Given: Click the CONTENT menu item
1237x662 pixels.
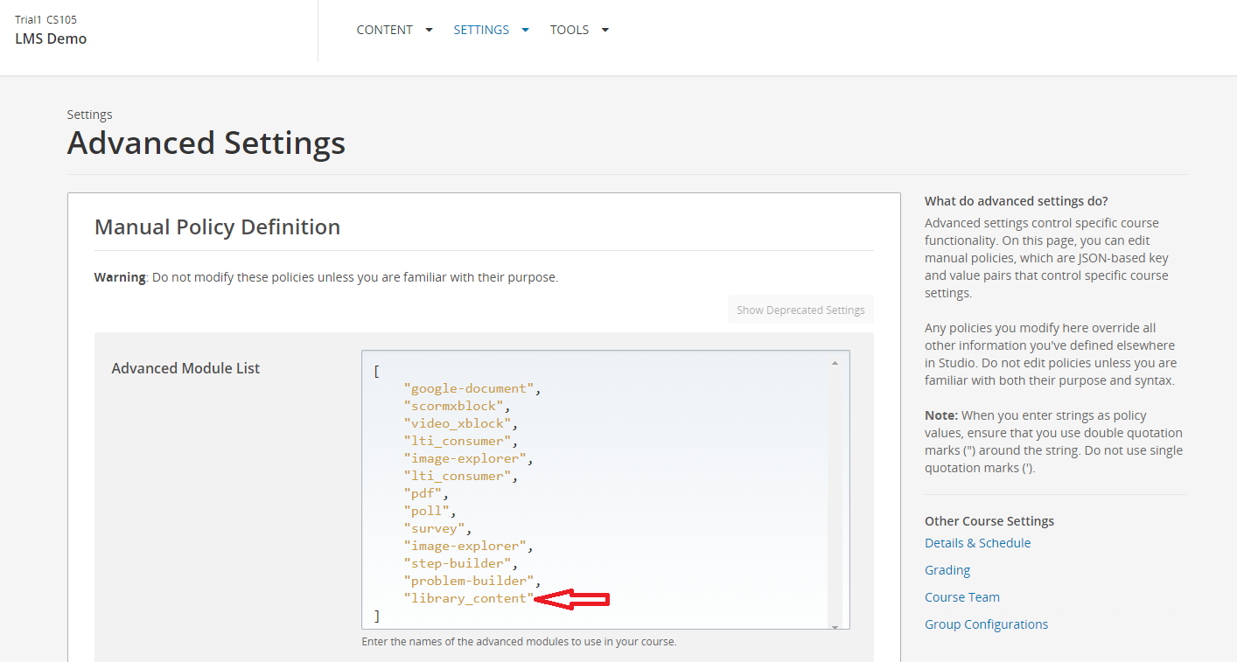Looking at the screenshot, I should coord(385,29).
